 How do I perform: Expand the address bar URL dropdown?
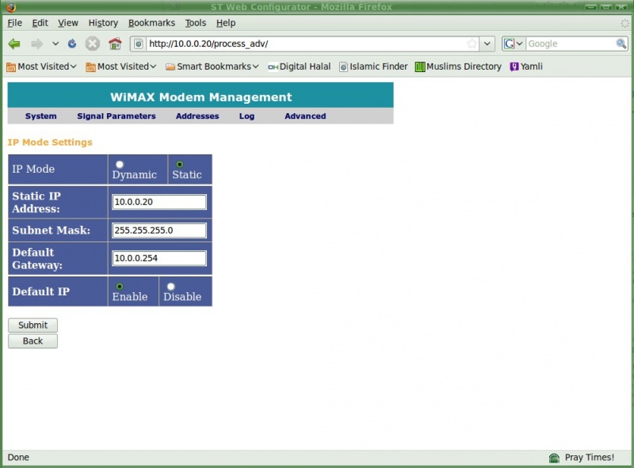(487, 44)
